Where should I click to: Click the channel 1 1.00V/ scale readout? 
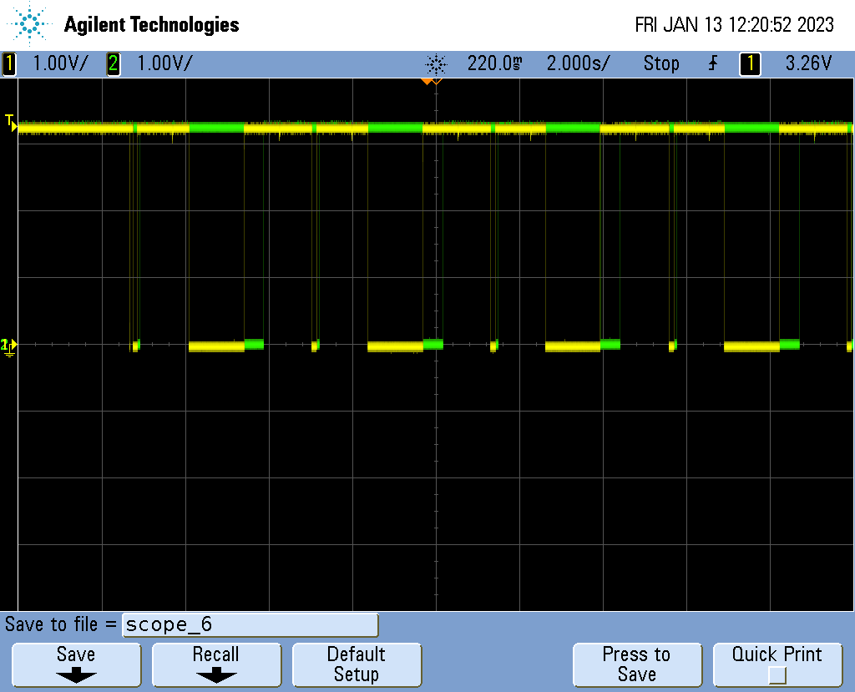[58, 63]
